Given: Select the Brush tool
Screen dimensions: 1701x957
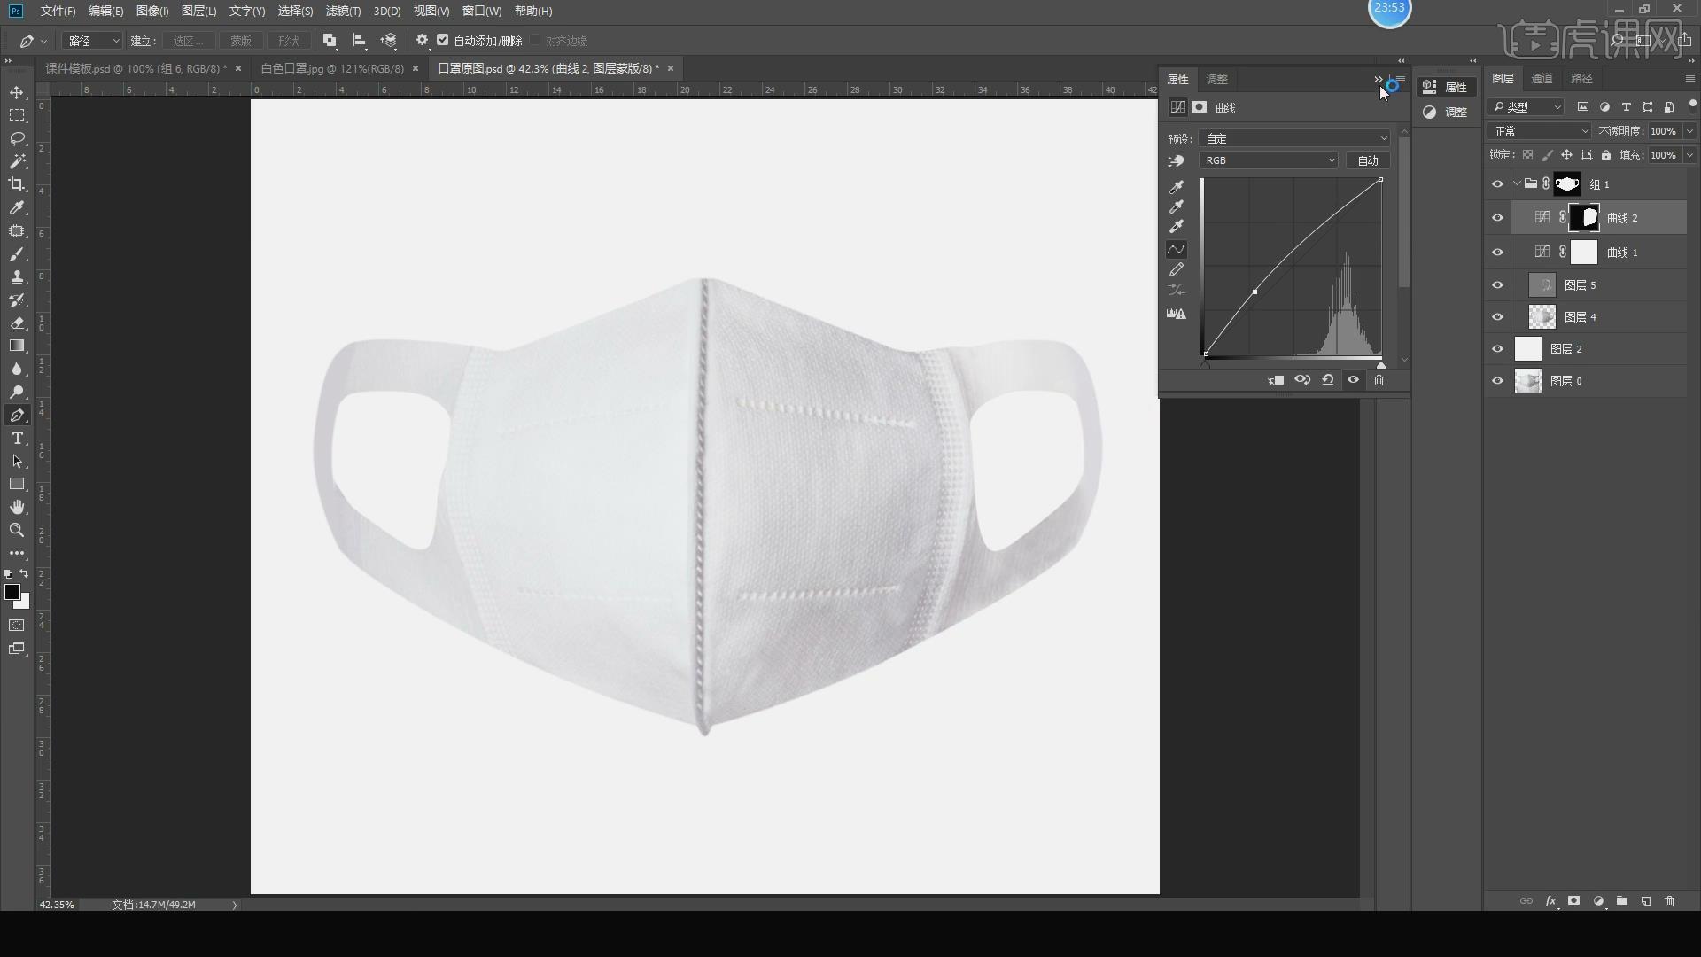Looking at the screenshot, I should (x=17, y=254).
